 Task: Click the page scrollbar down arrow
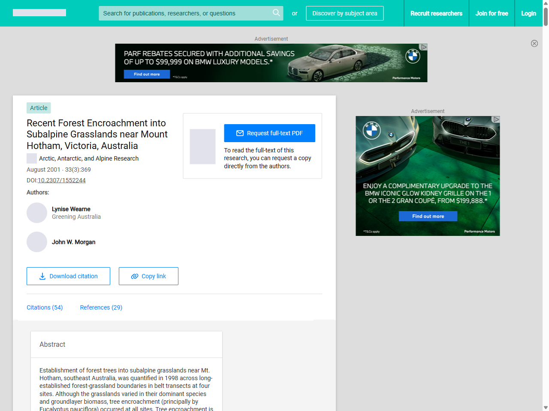tap(545, 408)
